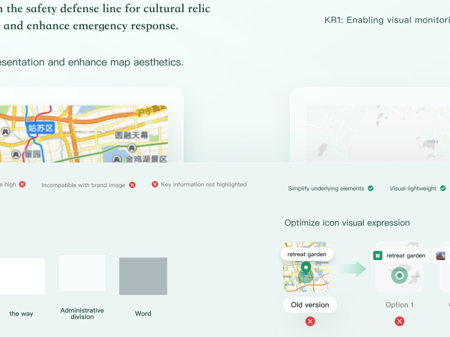Click the simplified gray map preview
Image resolution: width=450 pixels, height=337 pixels.
(378, 134)
